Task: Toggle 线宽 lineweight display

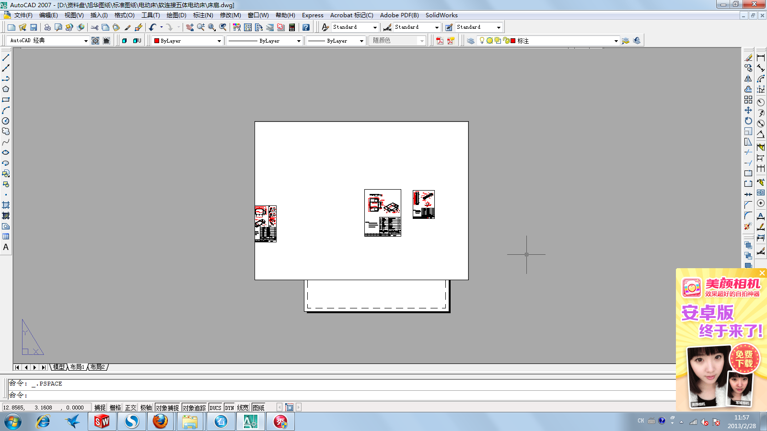Action: pyautogui.click(x=243, y=408)
